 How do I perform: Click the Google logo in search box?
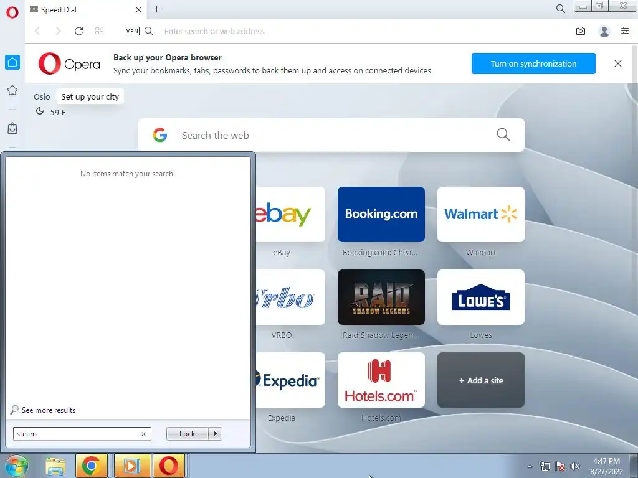click(160, 135)
